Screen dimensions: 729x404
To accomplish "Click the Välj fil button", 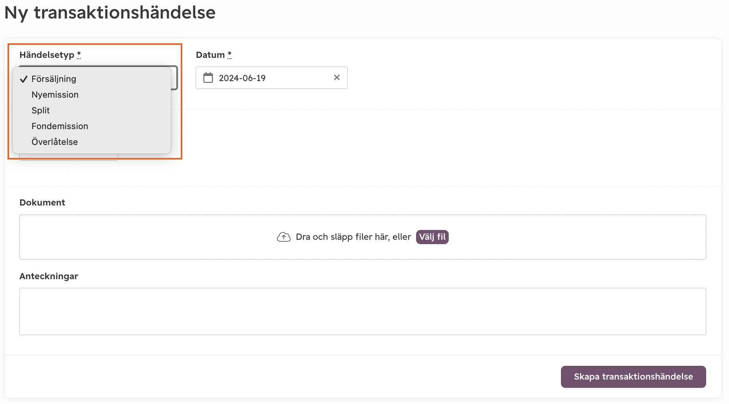I will tap(432, 237).
